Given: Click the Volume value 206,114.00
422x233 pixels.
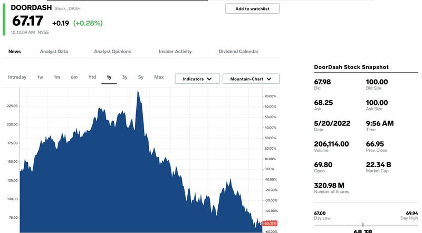Looking at the screenshot, I should coord(331,144).
